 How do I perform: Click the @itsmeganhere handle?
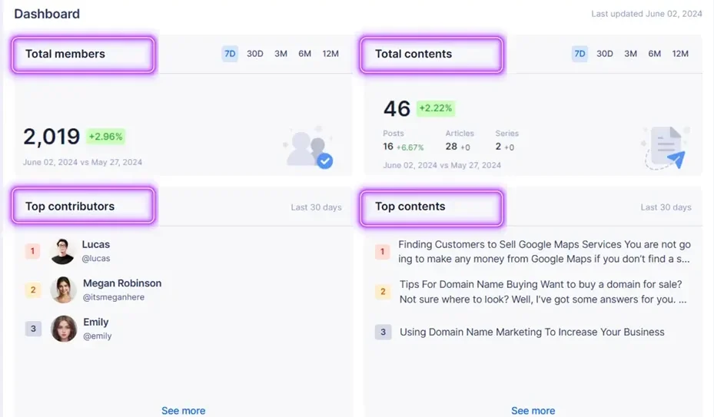[114, 297]
